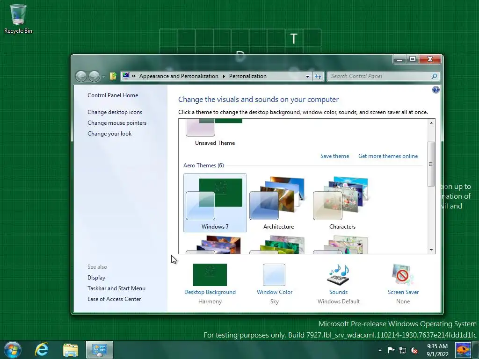479x359 pixels.
Task: Click into the Search Control Panel field
Action: click(384, 76)
